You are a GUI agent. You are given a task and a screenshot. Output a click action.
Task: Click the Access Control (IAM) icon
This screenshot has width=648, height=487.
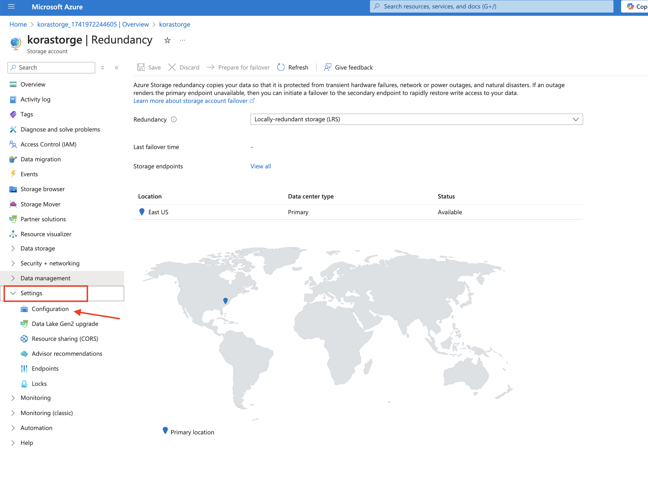13,144
